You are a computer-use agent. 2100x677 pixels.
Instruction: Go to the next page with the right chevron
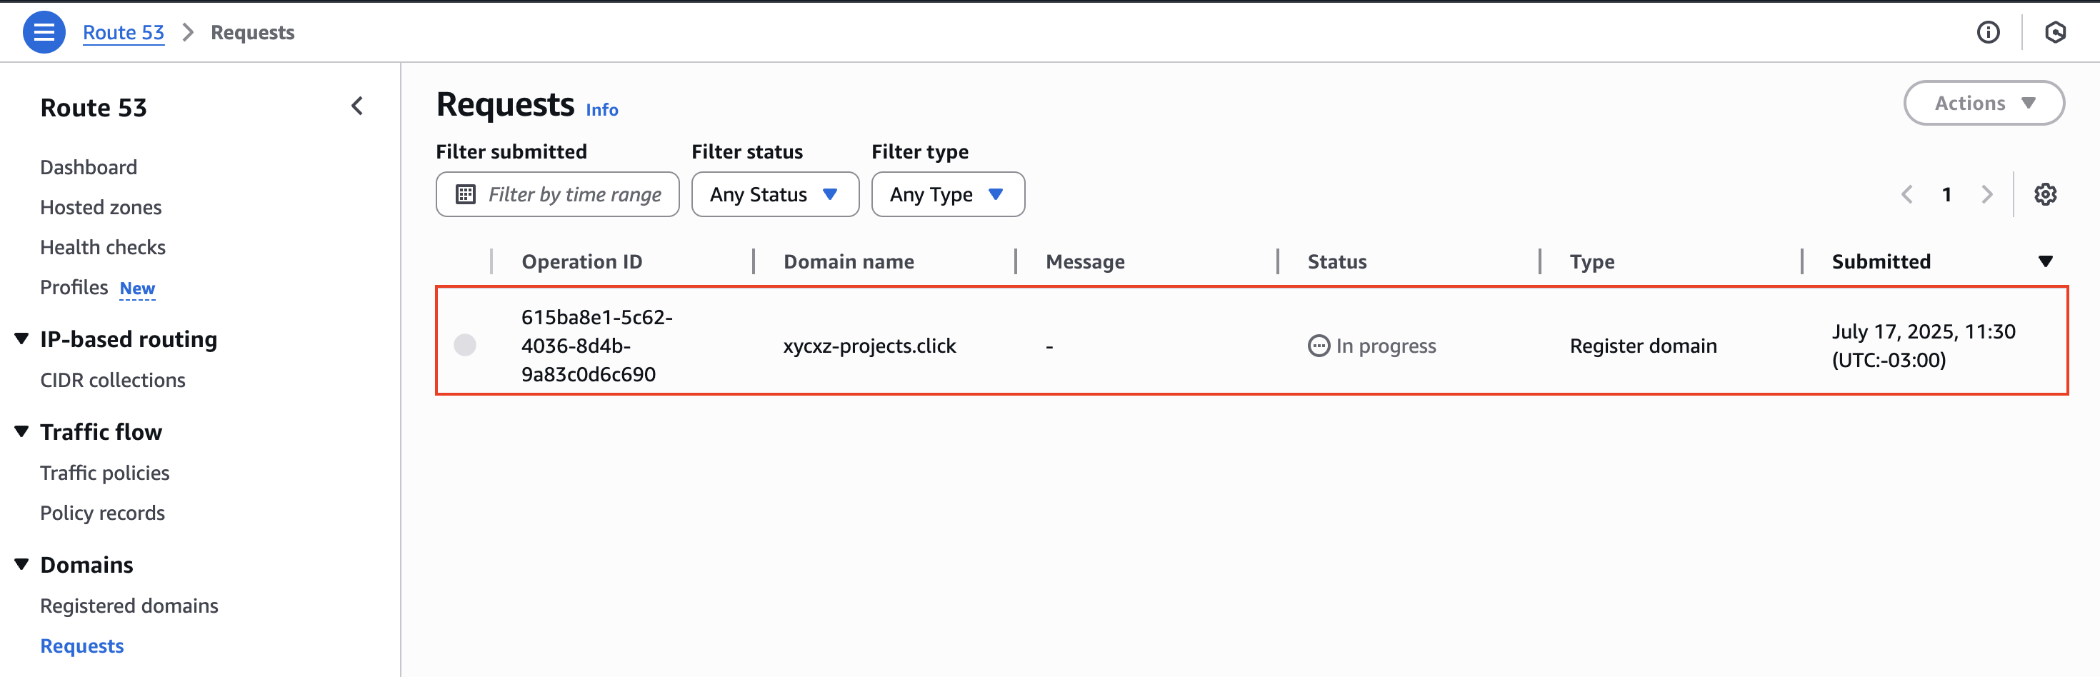[1986, 194]
